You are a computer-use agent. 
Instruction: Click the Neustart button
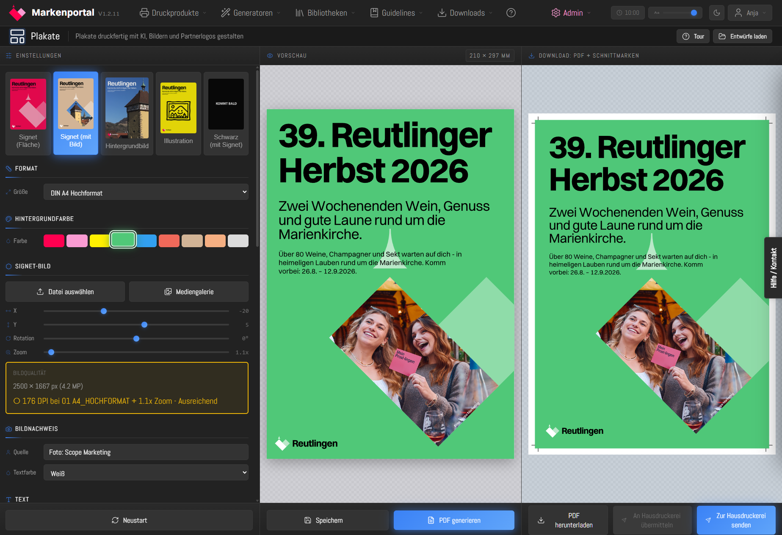(129, 520)
